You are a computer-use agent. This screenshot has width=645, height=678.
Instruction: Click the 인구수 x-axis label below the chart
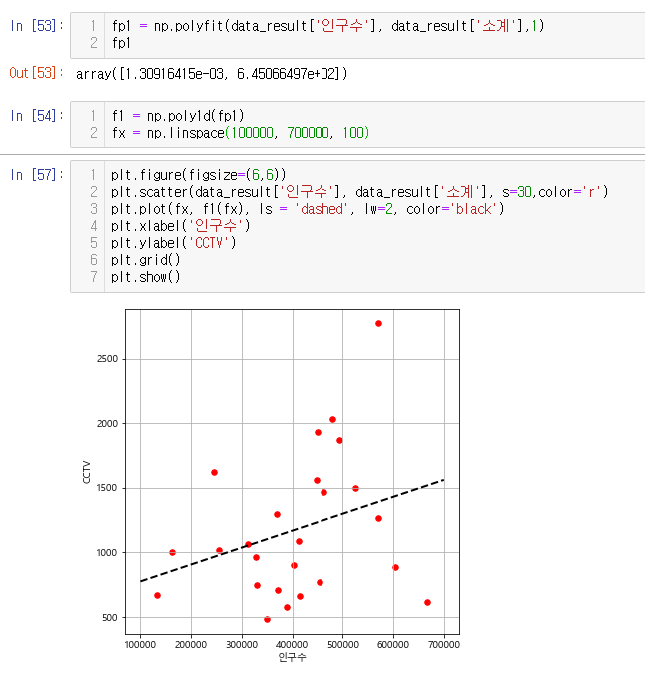[x=292, y=657]
